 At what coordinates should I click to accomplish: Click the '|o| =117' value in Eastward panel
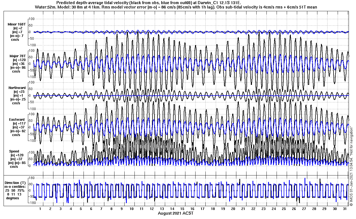point(19,123)
